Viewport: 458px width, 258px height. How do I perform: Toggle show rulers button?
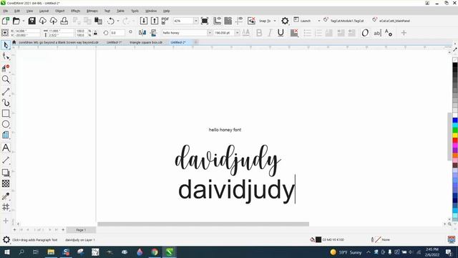click(218, 21)
